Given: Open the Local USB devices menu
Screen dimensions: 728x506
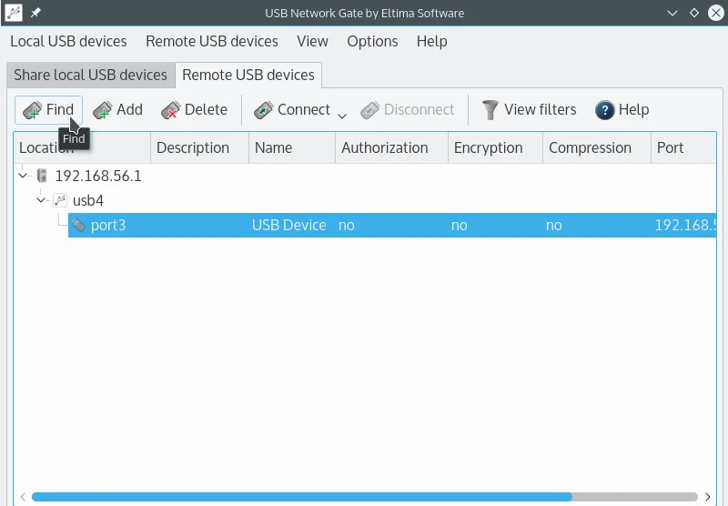Looking at the screenshot, I should point(68,41).
